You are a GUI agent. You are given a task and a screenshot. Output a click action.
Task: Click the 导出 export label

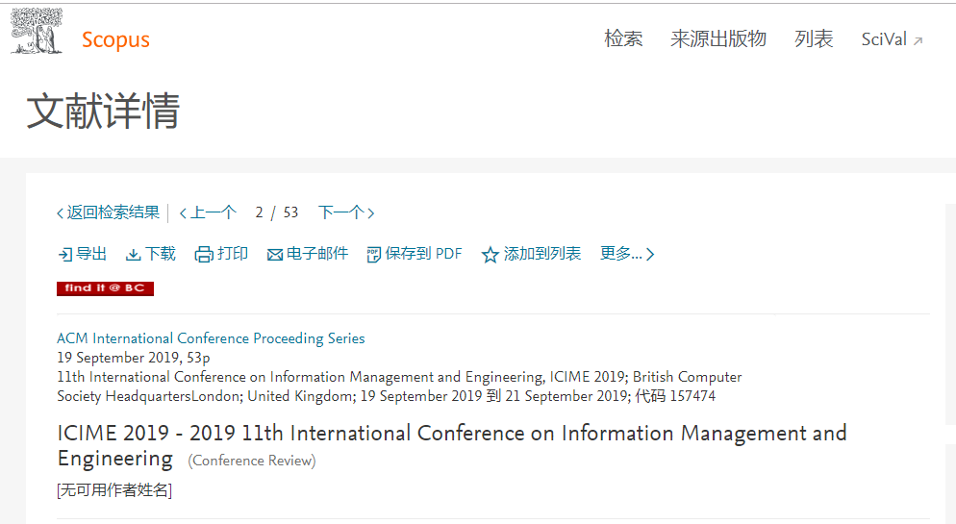click(x=91, y=254)
